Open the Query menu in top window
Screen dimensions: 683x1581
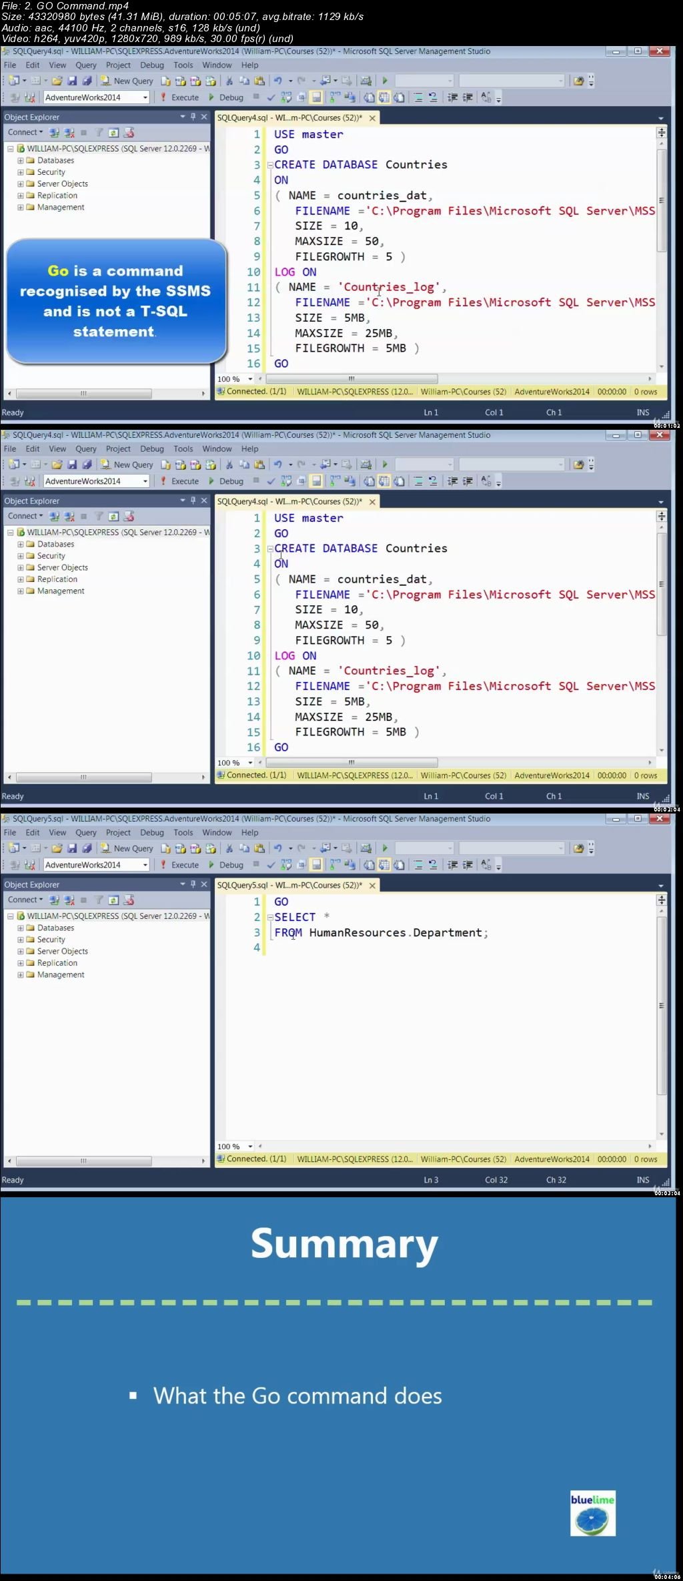86,65
